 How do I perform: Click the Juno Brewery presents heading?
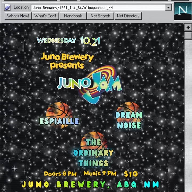pyautogui.click(x=67, y=61)
